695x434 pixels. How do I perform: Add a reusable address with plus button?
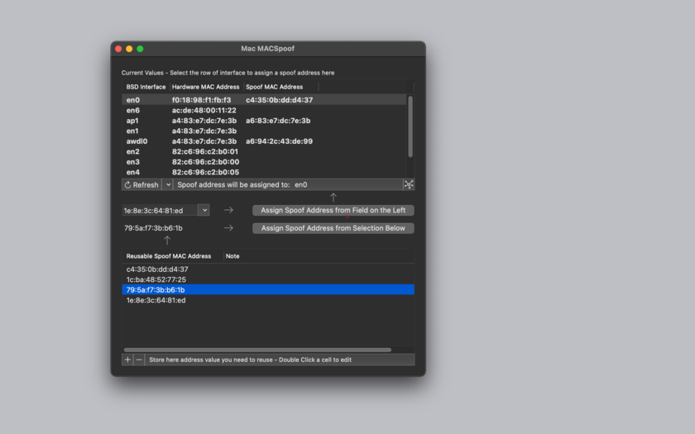click(127, 360)
